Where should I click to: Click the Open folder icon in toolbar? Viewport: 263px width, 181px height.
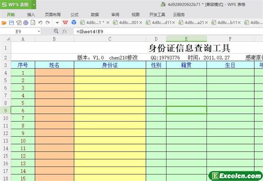pos(4,22)
